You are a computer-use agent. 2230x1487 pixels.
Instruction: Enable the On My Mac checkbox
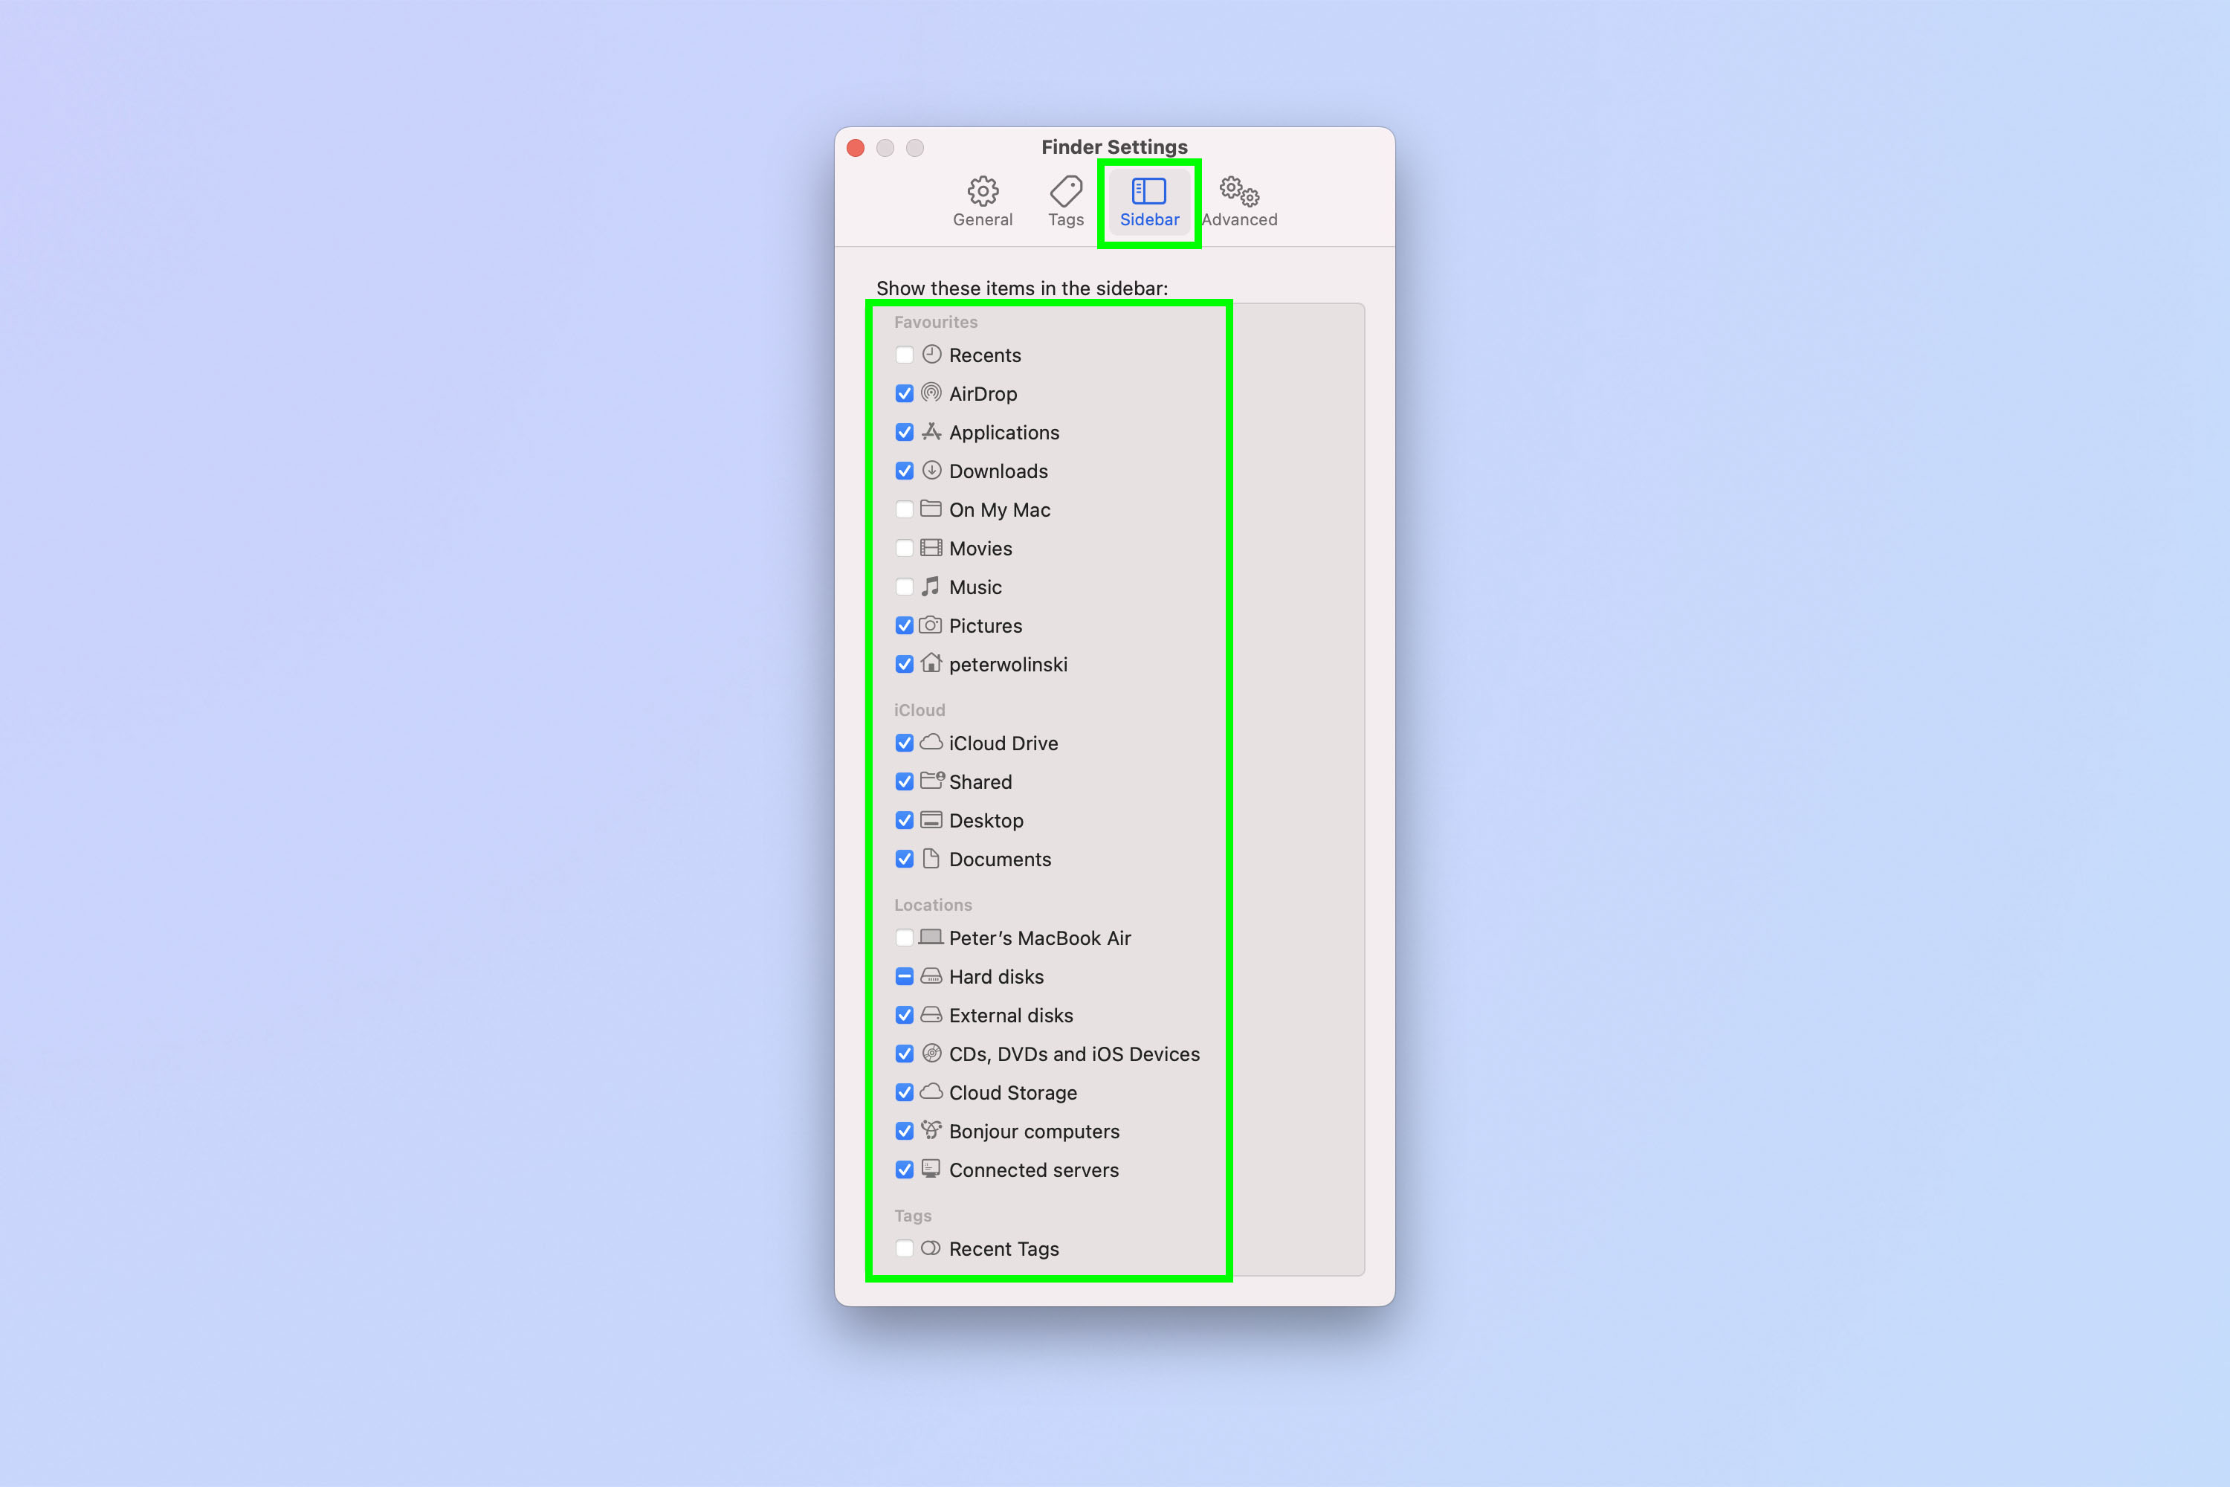pos(905,509)
